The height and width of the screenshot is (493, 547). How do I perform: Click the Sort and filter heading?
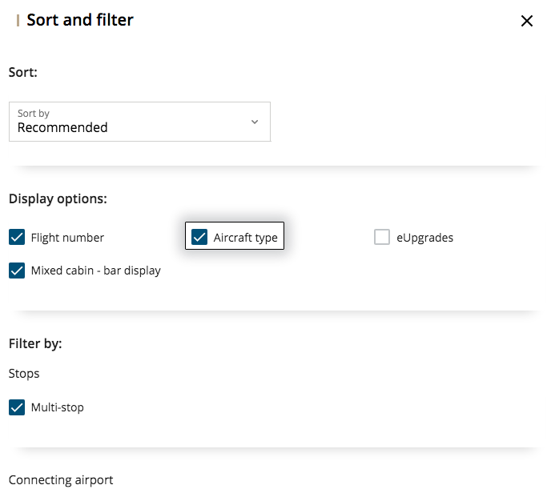(80, 20)
